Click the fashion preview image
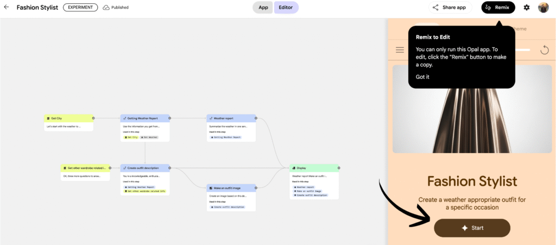The height and width of the screenshot is (245, 556). coord(471,109)
